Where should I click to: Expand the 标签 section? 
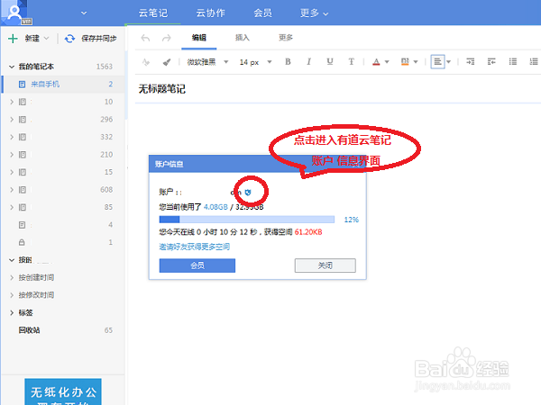click(12, 312)
